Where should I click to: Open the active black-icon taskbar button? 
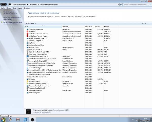point(33,119)
